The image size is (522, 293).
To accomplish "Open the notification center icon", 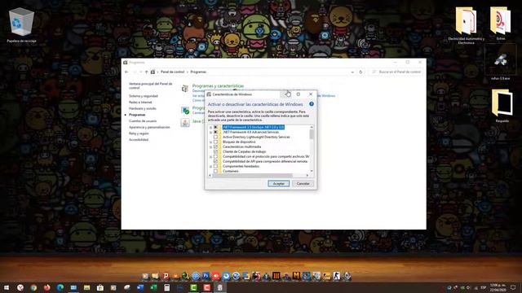I will coord(513,287).
